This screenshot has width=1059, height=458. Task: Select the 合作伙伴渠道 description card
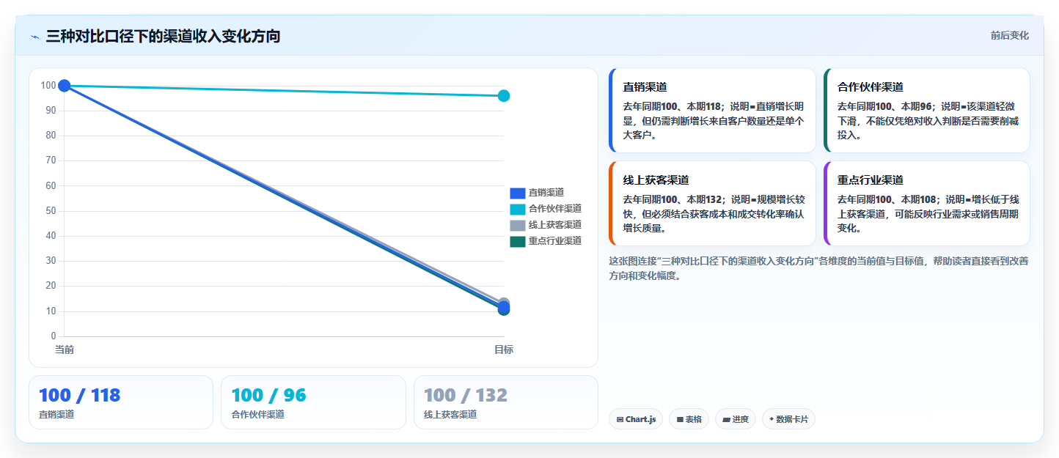[x=926, y=111]
